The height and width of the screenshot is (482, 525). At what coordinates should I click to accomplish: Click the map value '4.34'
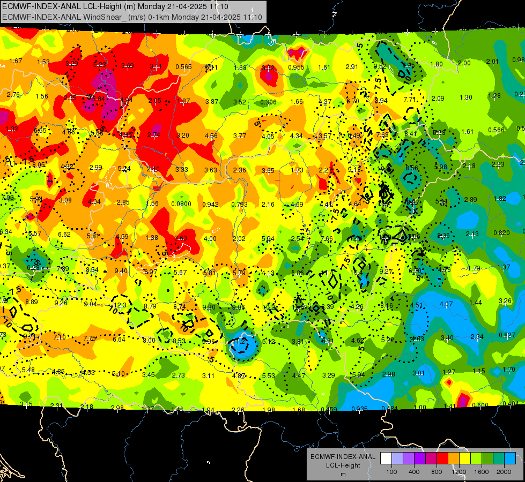297,136
